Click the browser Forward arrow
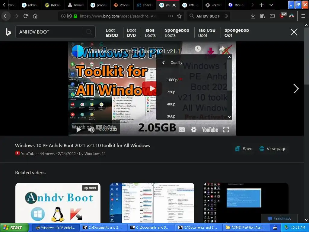Viewport: 309px width, 232px height. [x=16, y=16]
